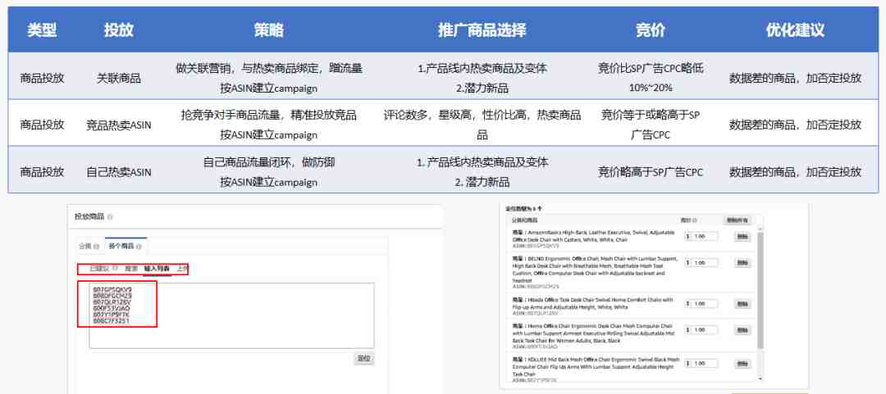Click info icon on 各个商品 tab
Screen dimensions: 886x394
(139, 247)
